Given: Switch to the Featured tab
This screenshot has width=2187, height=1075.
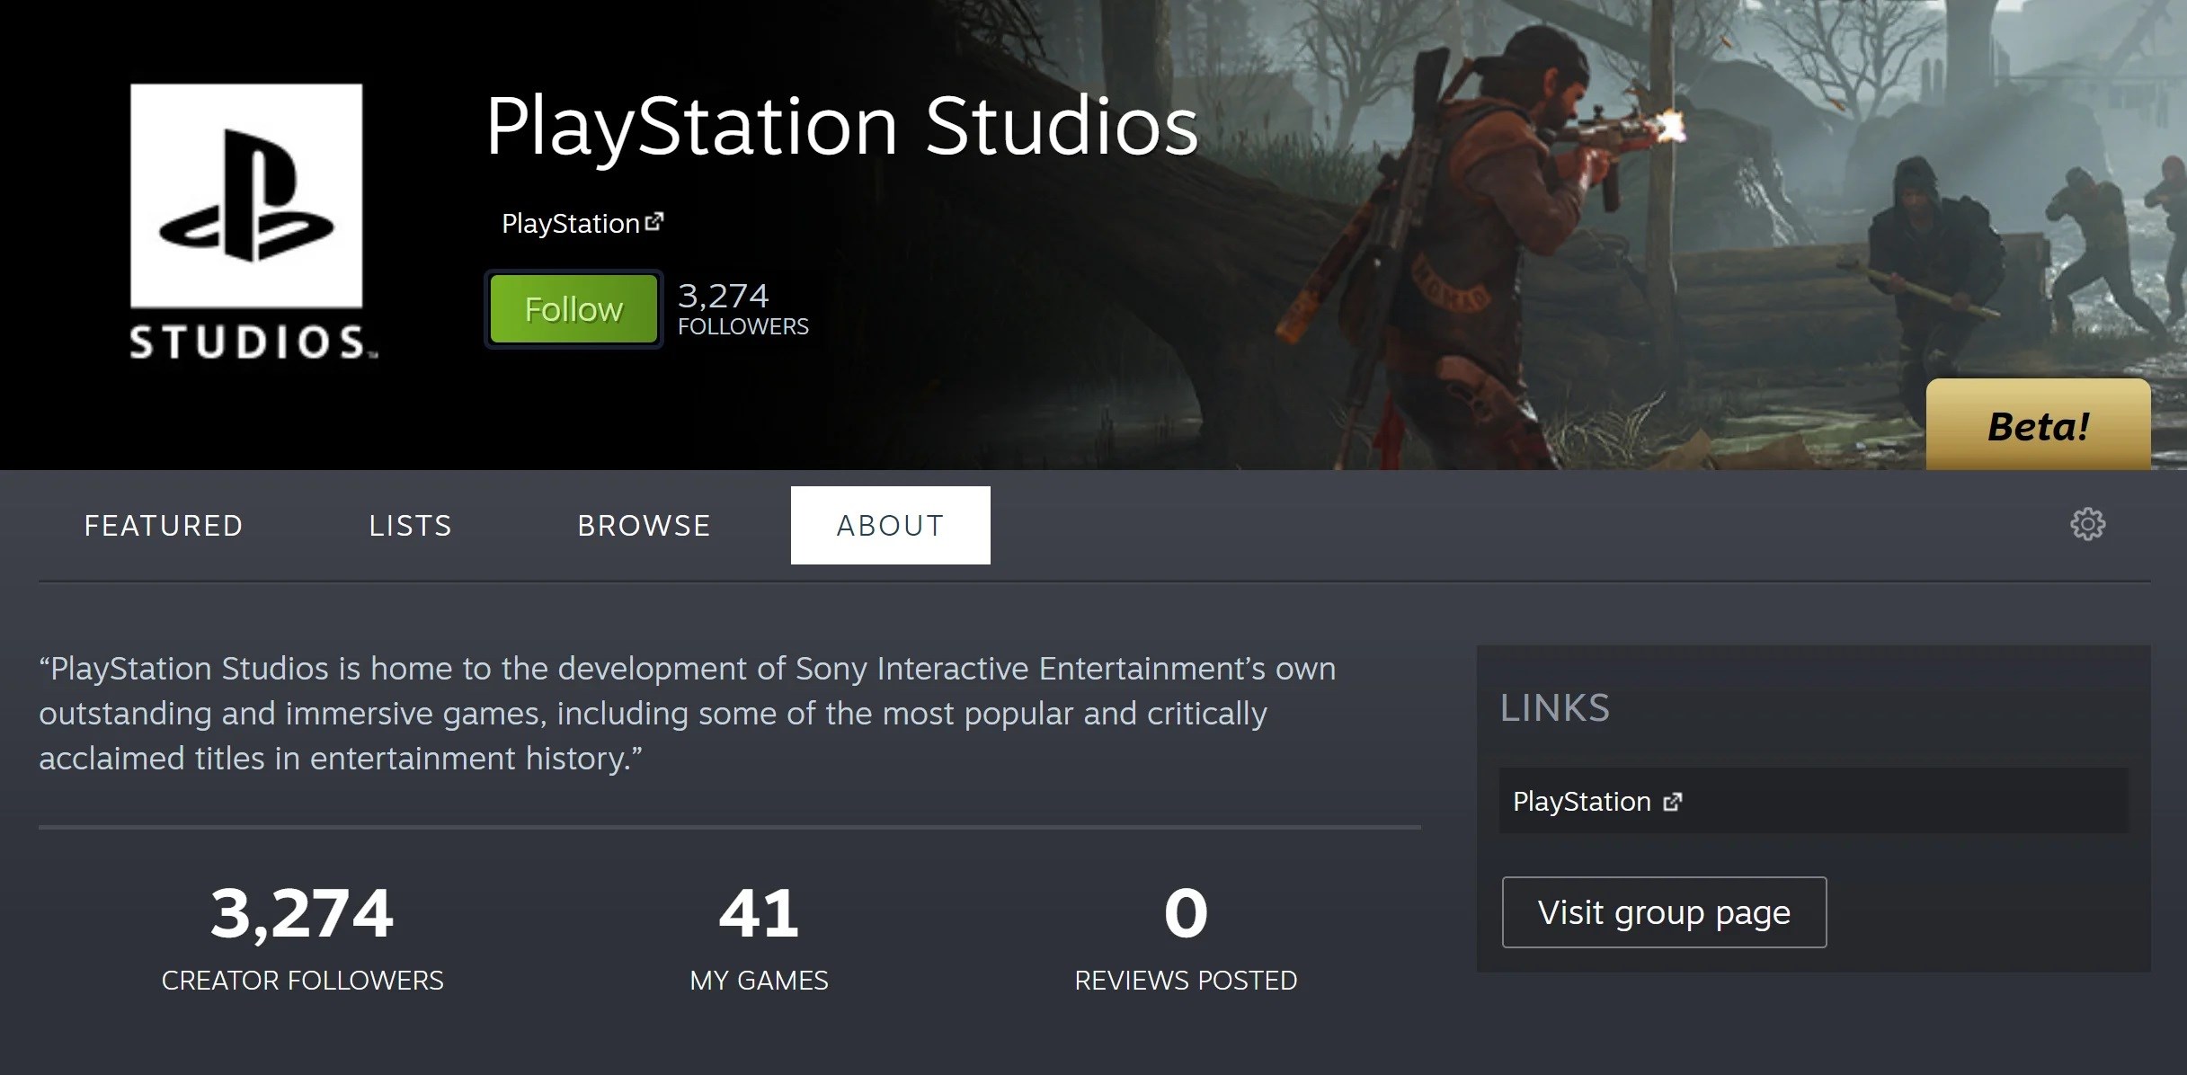Looking at the screenshot, I should click(164, 526).
